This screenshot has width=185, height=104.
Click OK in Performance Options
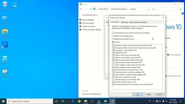click(x=138, y=94)
